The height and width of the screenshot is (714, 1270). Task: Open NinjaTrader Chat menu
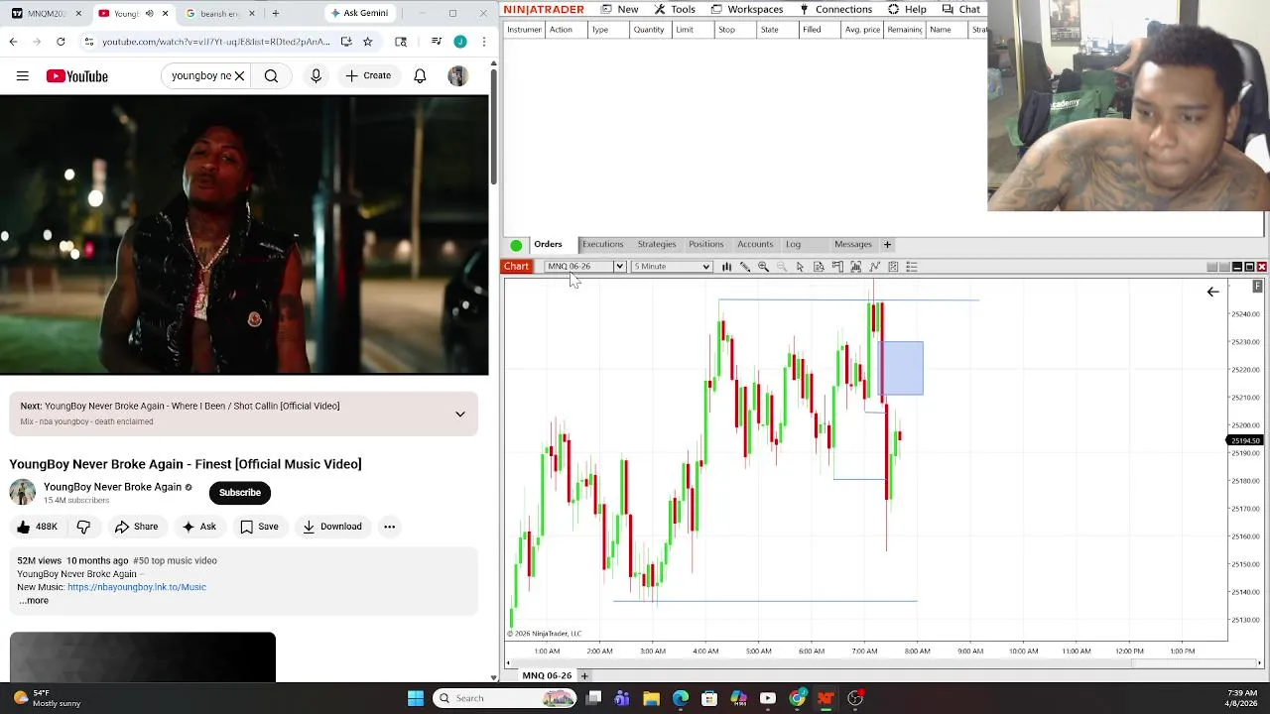pyautogui.click(x=960, y=9)
